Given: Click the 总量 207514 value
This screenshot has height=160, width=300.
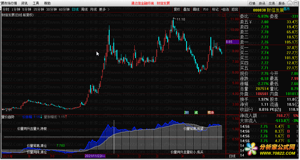Looking at the screenshot, I should pyautogui.click(x=262, y=89).
